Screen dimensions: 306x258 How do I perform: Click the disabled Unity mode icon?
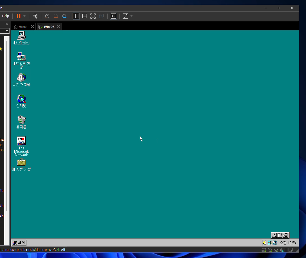coord(101,16)
